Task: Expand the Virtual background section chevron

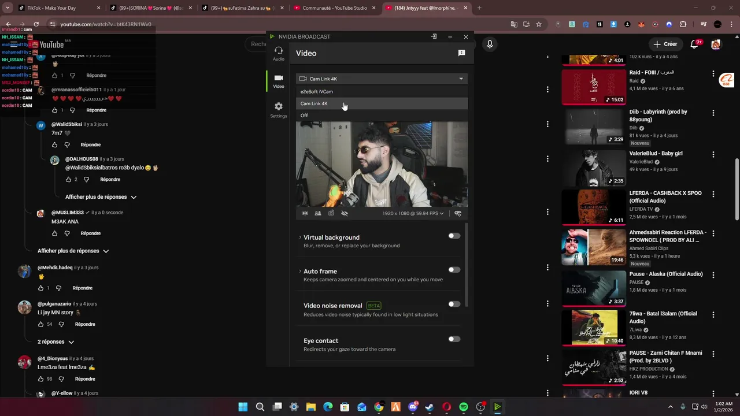Action: tap(300, 237)
